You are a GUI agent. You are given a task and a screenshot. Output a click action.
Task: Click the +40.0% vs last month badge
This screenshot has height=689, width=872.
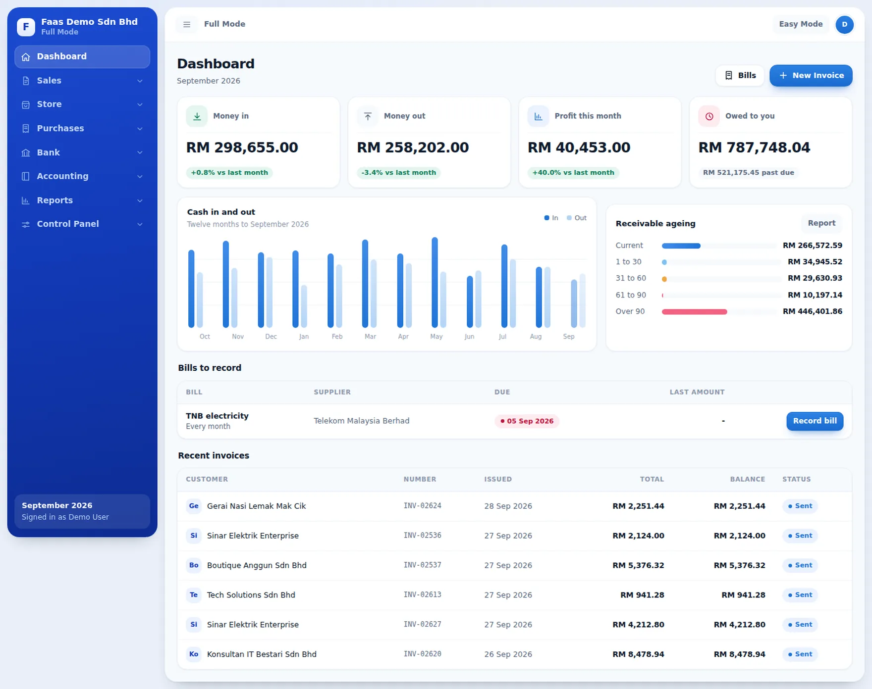573,173
